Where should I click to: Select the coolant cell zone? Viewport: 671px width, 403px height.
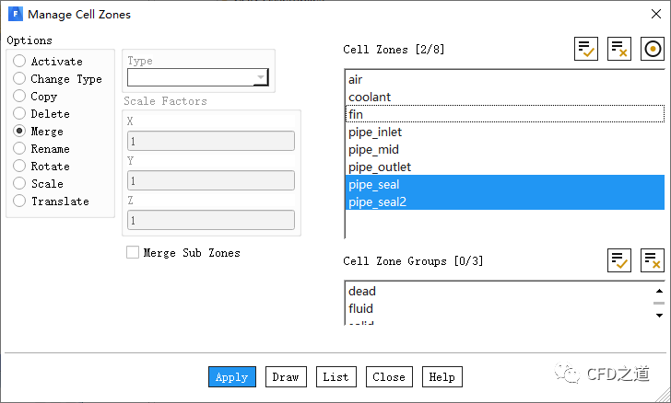(370, 97)
